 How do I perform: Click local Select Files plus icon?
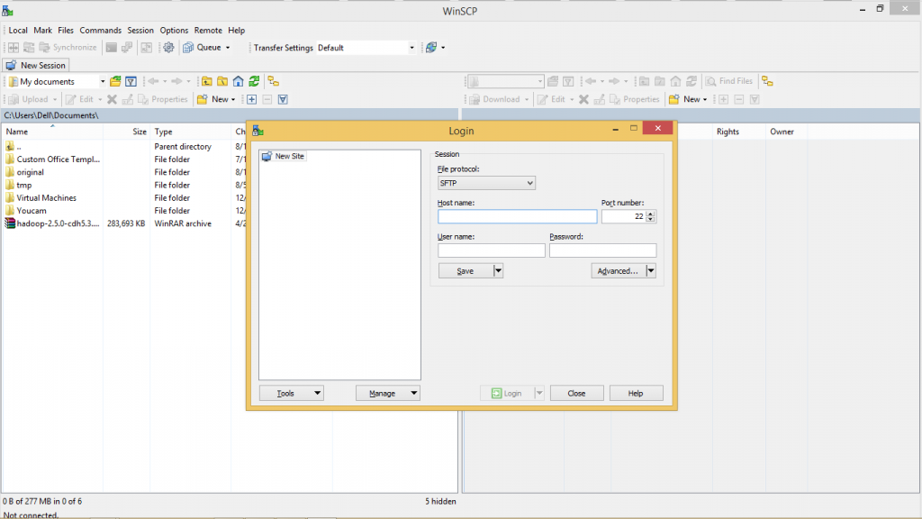[252, 99]
